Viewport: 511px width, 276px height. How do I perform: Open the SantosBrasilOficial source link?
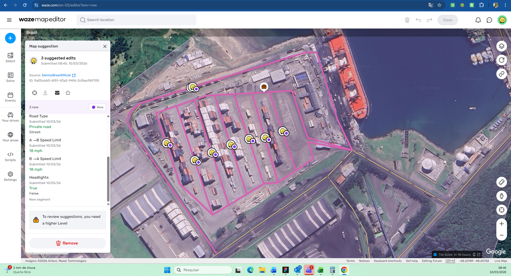(56, 75)
